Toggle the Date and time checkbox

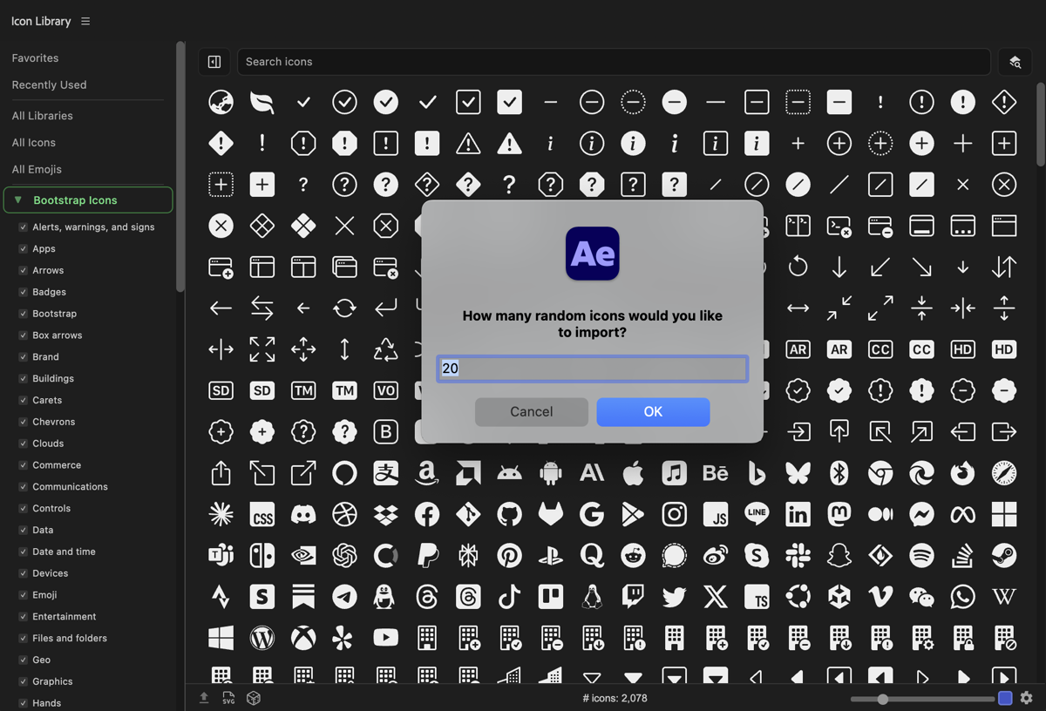pyautogui.click(x=23, y=552)
